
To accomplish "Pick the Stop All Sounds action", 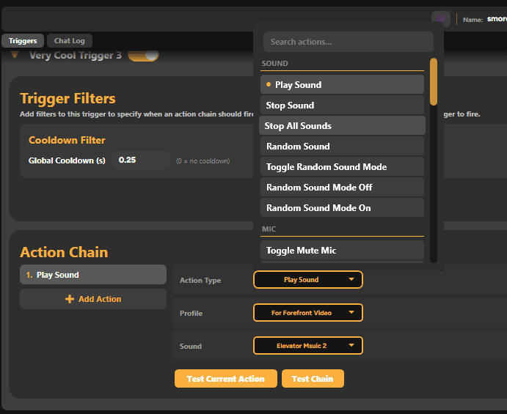I will [342, 125].
